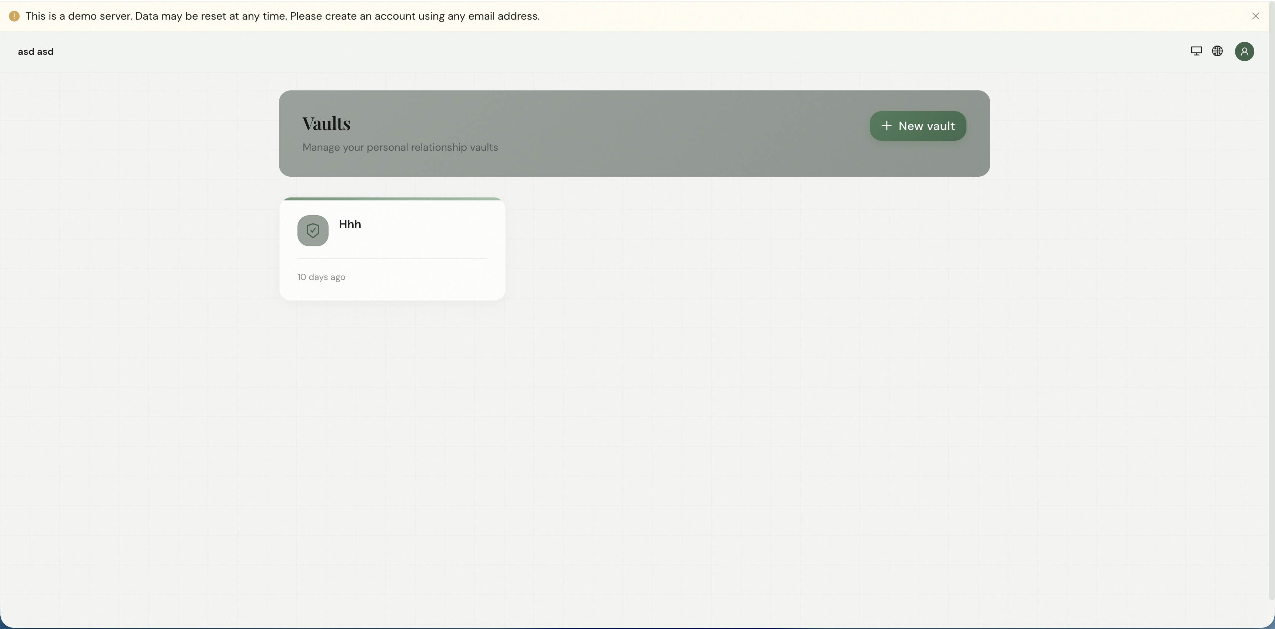The image size is (1275, 629).
Task: Click the plus icon inside New vault button
Action: (887, 126)
